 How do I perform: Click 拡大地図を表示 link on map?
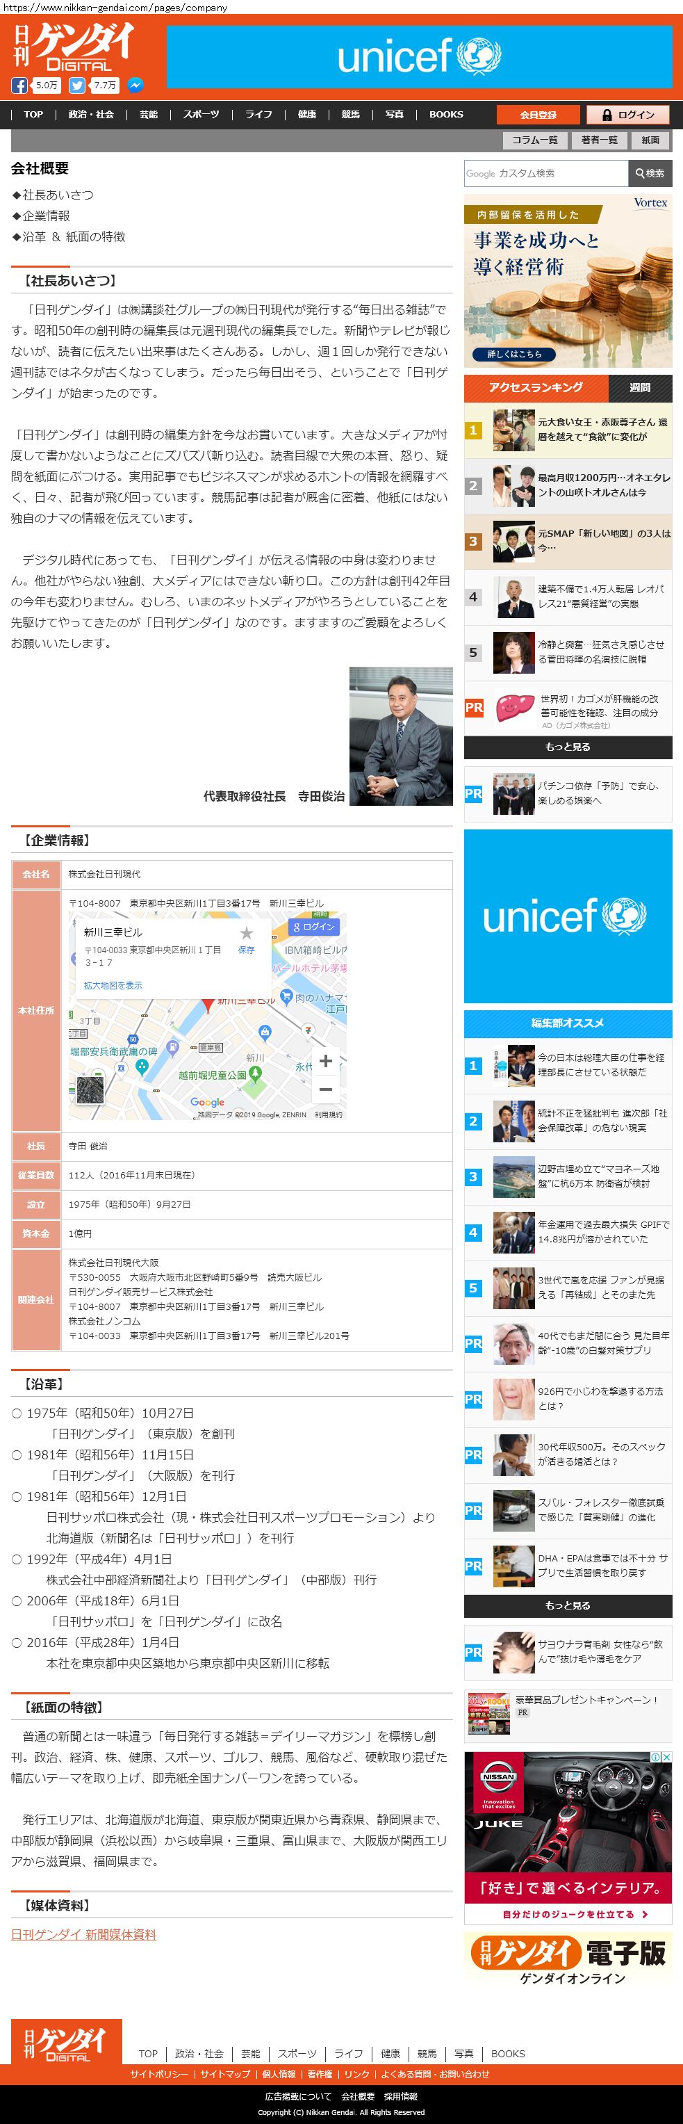pyautogui.click(x=113, y=985)
